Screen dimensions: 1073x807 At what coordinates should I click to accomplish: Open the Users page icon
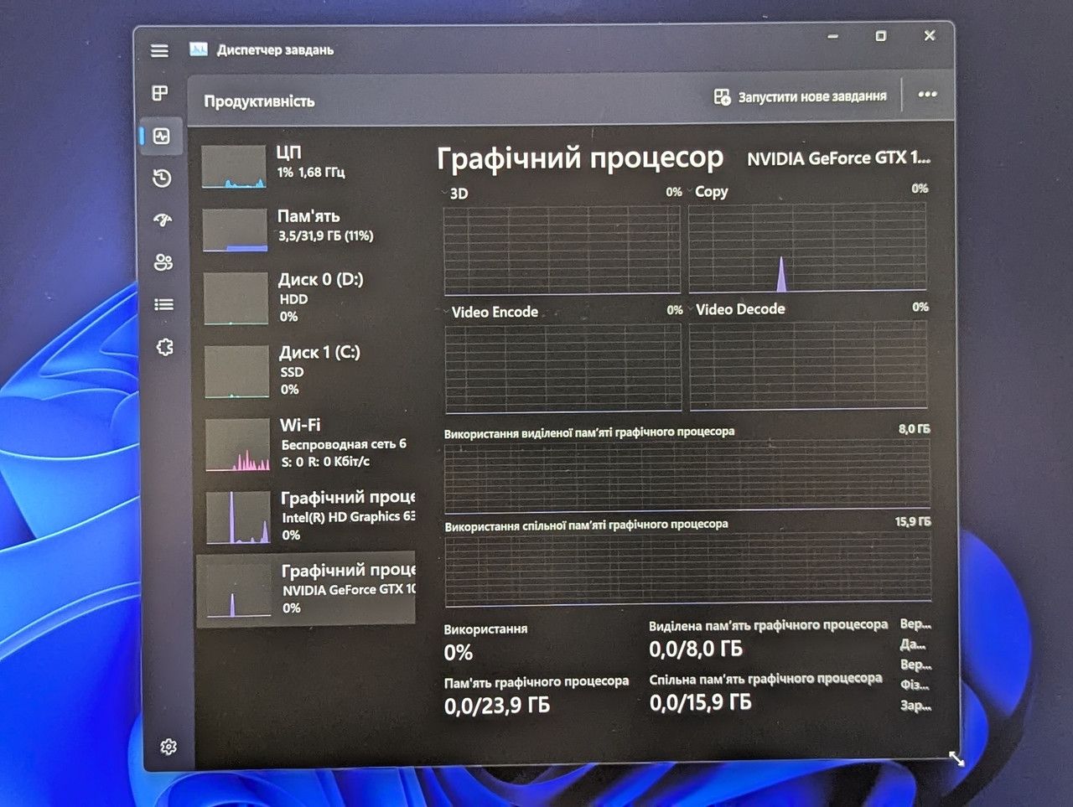[x=163, y=262]
